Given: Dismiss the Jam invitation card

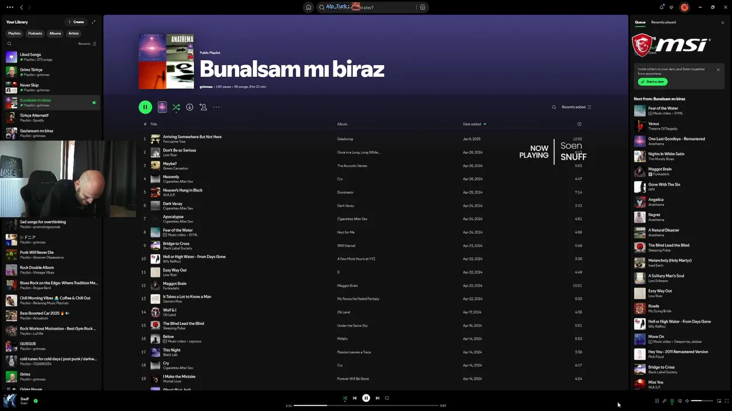Looking at the screenshot, I should point(718,70).
